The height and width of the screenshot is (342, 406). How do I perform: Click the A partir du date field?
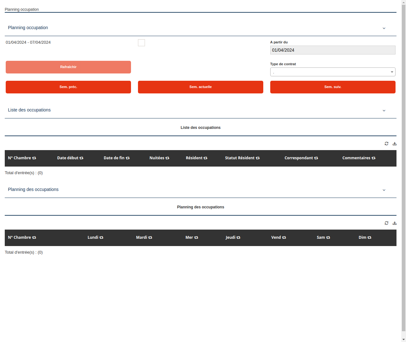point(332,50)
